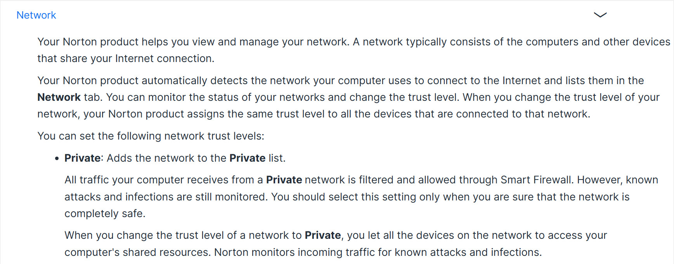Image resolution: width=674 pixels, height=264 pixels.
Task: Click the blue Network section heading
Action: pos(36,15)
